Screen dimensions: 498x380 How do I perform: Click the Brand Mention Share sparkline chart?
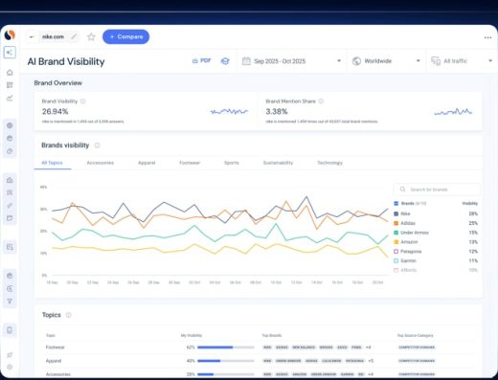point(453,112)
